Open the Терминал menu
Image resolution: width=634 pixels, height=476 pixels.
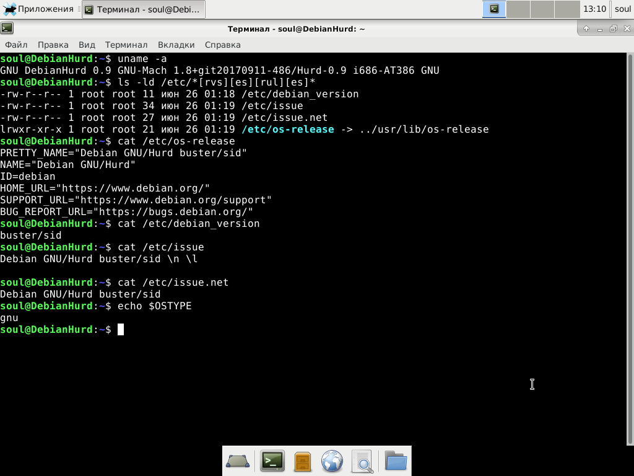126,45
